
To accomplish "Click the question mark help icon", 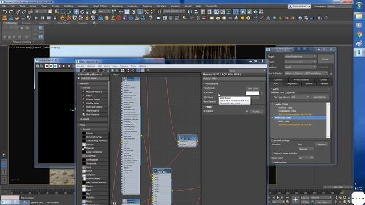I will [x=151, y=18].
